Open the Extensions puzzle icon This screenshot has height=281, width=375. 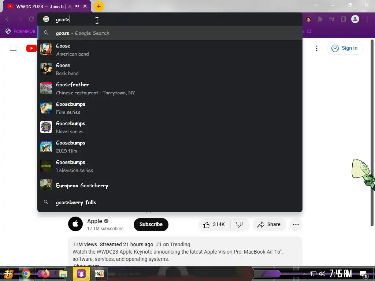click(x=320, y=19)
